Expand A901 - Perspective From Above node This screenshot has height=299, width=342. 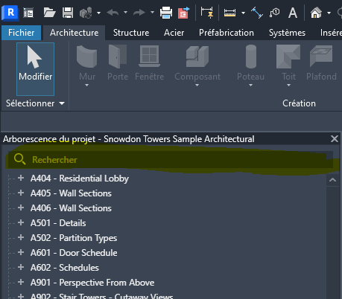tap(21, 282)
